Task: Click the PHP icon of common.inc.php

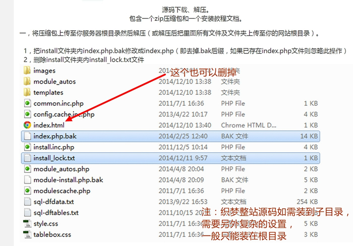Action: [27, 103]
